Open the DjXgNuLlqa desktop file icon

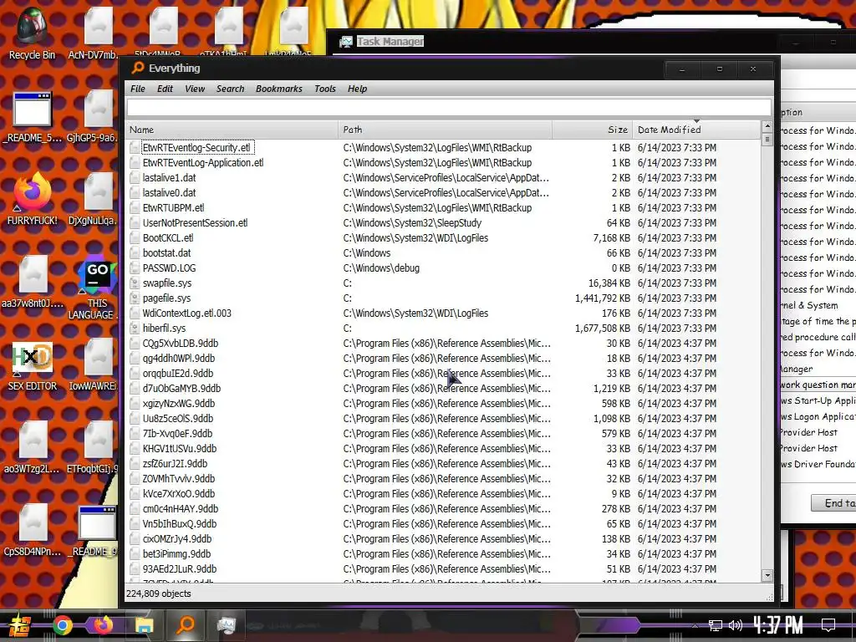[94, 199]
